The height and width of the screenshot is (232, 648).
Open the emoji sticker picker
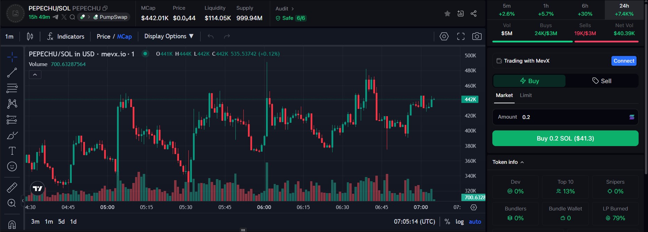[x=12, y=167]
